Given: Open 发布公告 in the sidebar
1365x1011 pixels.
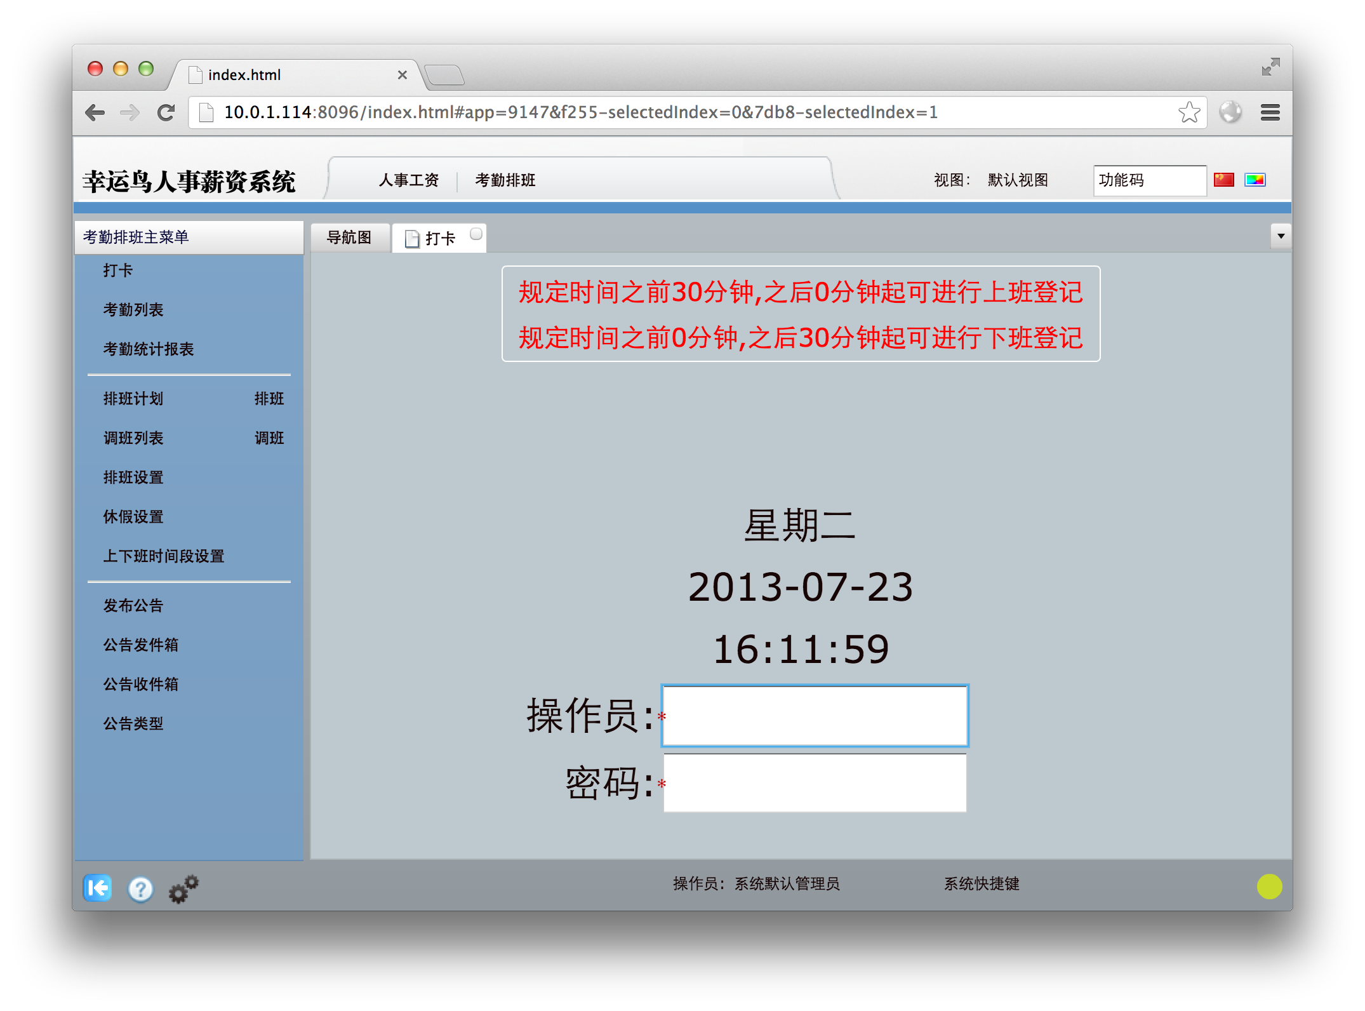Looking at the screenshot, I should (x=133, y=606).
